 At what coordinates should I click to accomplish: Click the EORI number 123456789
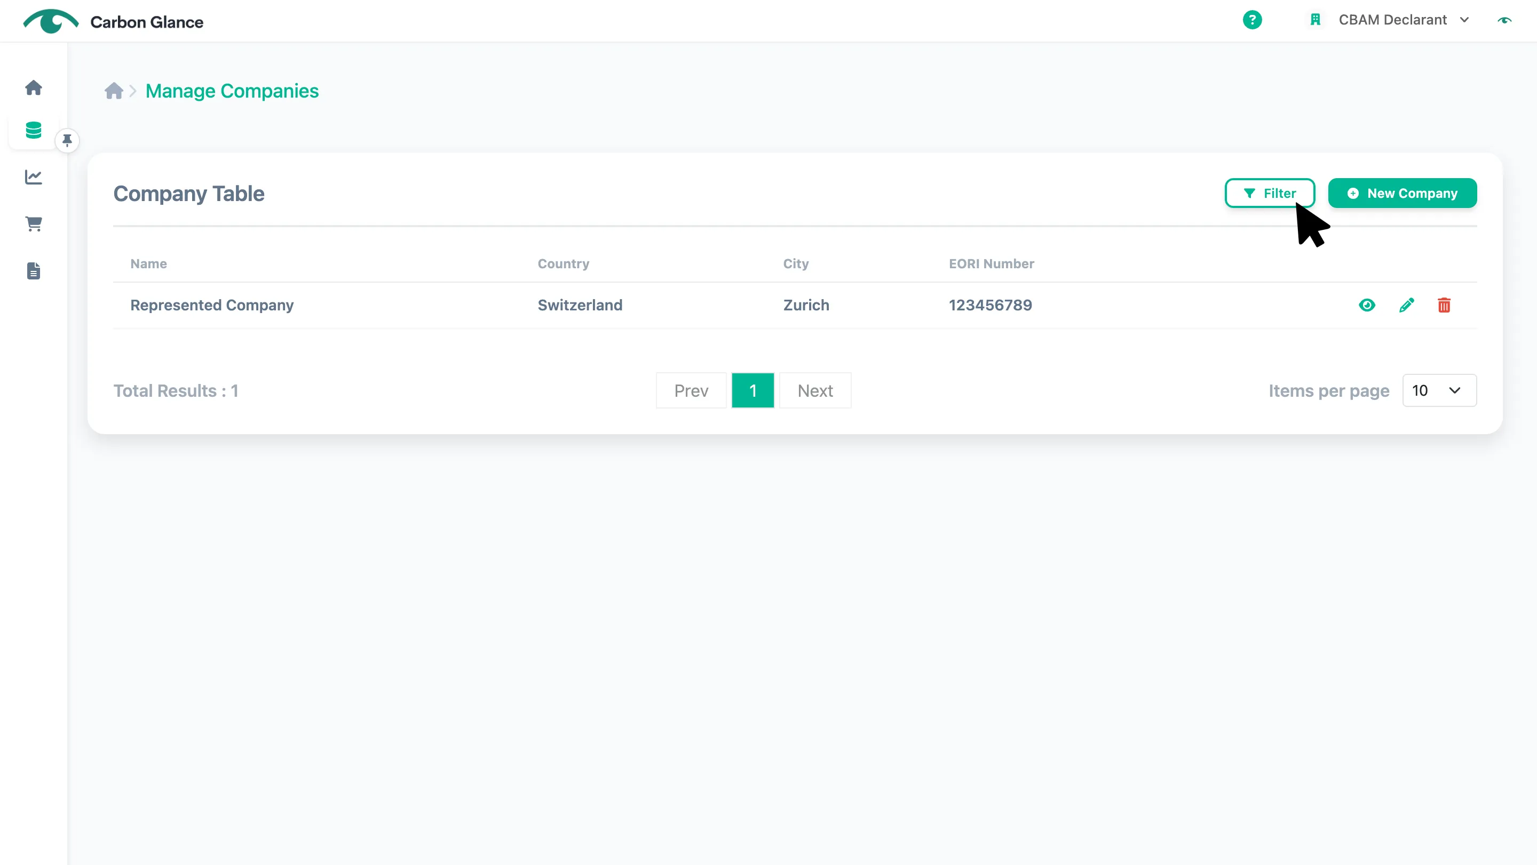(991, 305)
